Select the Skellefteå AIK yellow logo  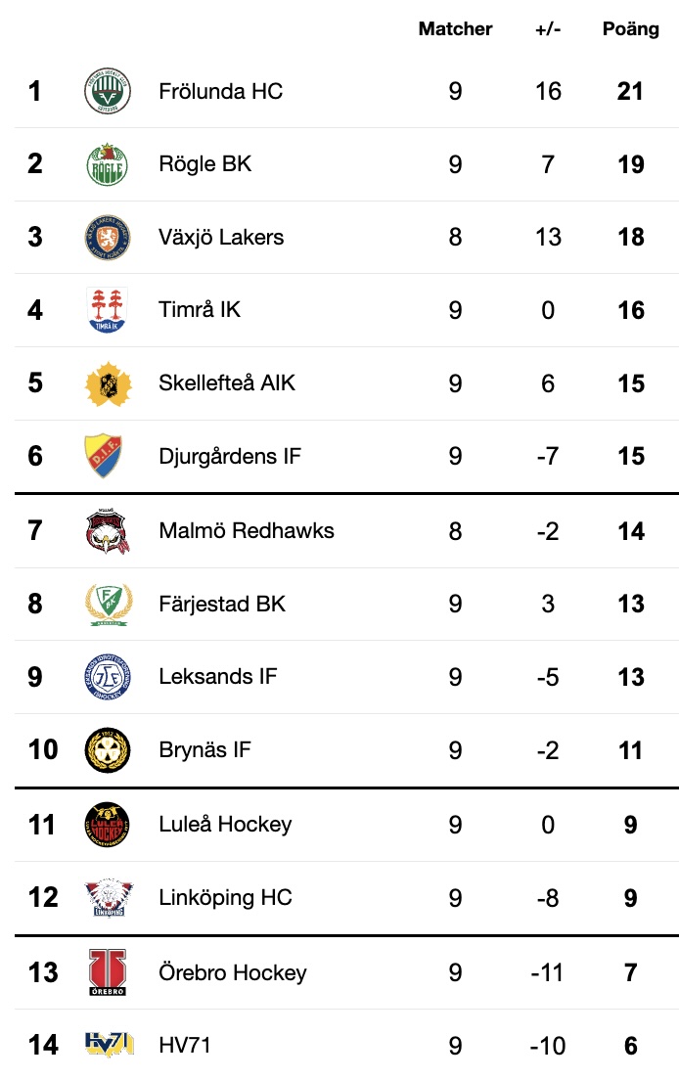coord(109,383)
